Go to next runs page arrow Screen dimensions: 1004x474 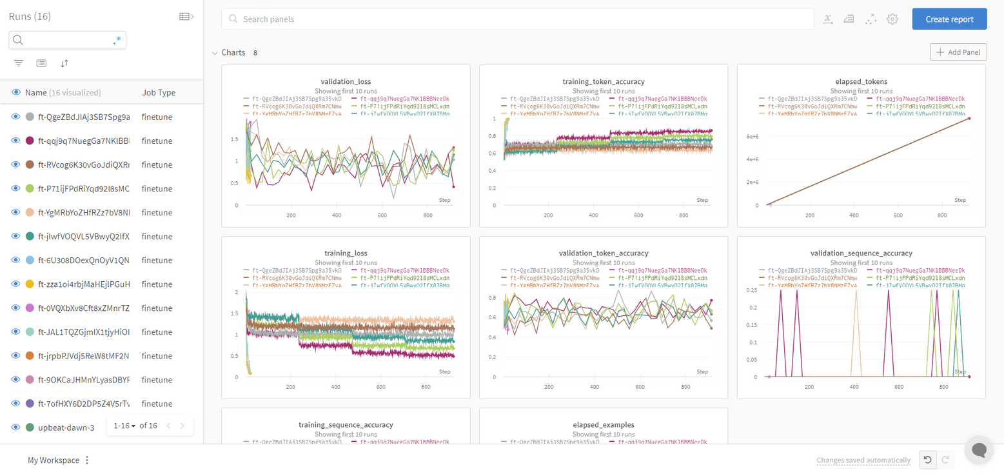(182, 426)
